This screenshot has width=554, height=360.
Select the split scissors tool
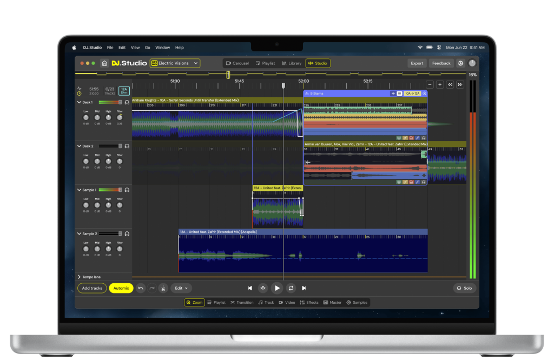coord(163,288)
